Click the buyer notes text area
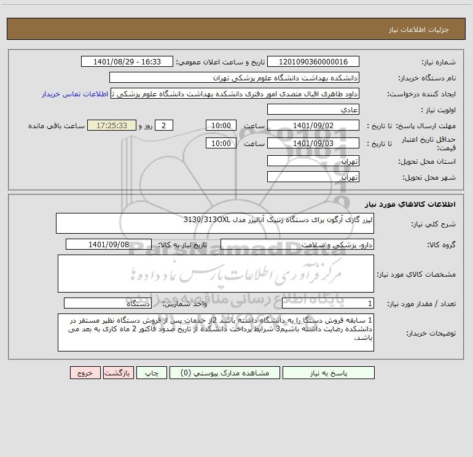Screen dimensions: 473x457 (216, 332)
